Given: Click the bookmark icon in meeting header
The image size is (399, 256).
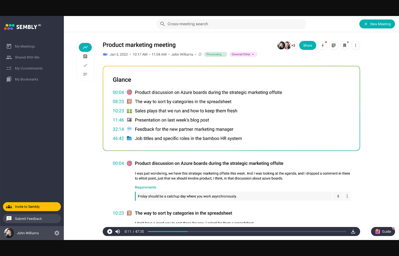Looking at the screenshot, I should pyautogui.click(x=344, y=46).
